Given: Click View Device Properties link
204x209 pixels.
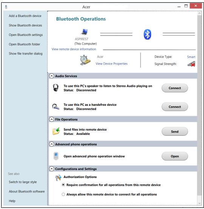Looking at the screenshot, I should (111, 64).
